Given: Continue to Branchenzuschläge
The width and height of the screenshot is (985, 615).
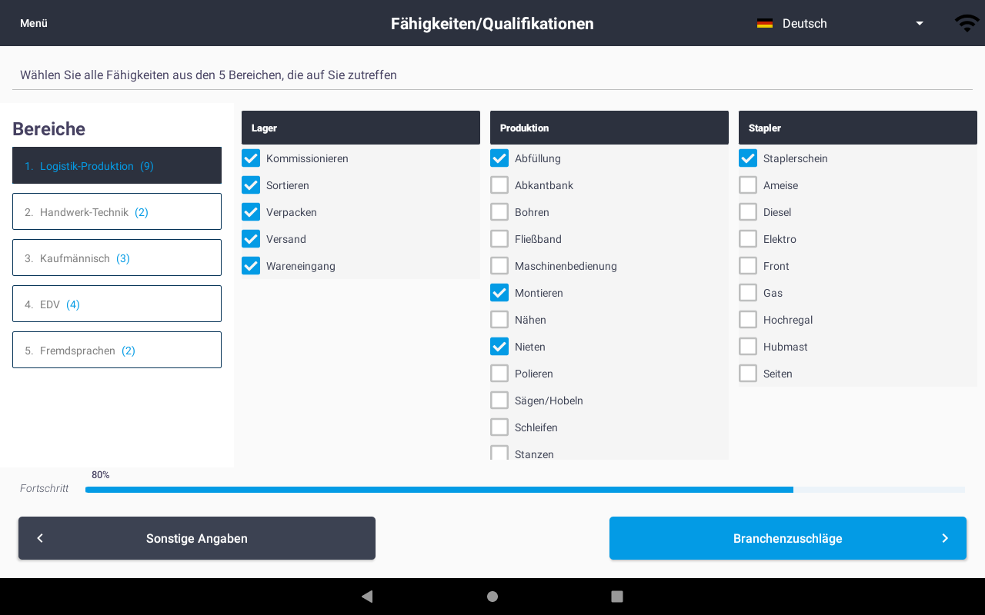Looking at the screenshot, I should [788, 538].
